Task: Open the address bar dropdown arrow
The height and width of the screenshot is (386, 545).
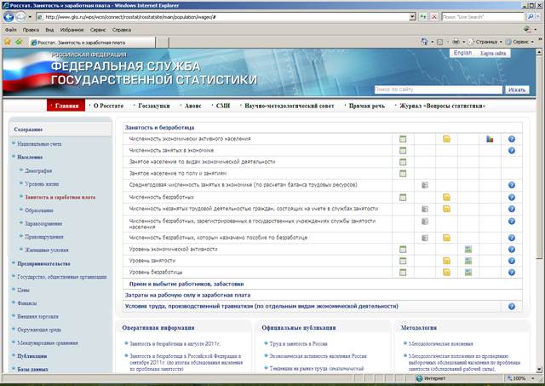Action: (x=412, y=17)
